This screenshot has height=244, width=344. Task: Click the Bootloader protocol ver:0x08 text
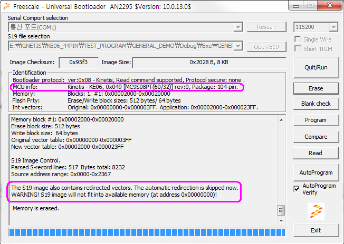(x=156, y=80)
